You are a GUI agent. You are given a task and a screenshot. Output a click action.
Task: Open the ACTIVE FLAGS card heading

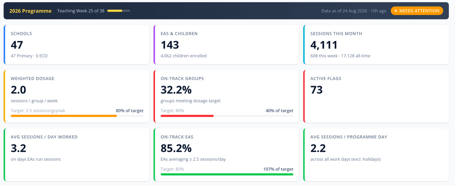(x=326, y=79)
